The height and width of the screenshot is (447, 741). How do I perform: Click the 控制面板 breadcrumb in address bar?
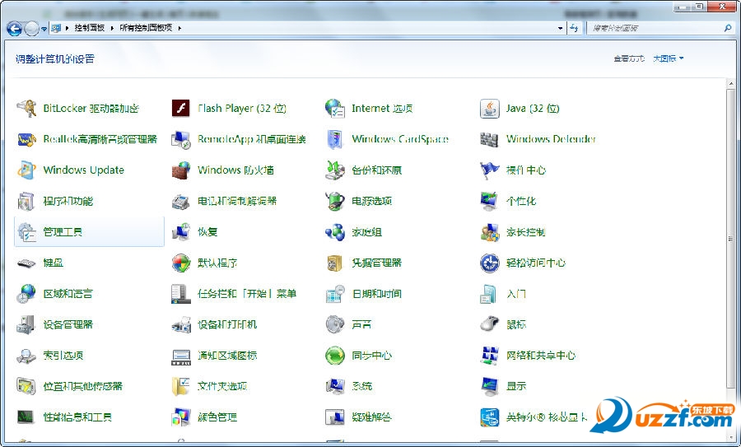[90, 28]
